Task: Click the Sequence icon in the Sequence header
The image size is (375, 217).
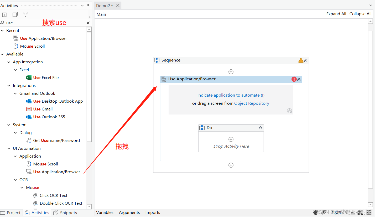Action: (x=157, y=60)
